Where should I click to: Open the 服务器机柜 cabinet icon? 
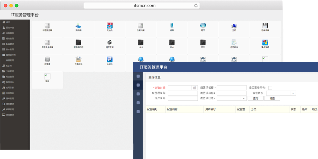tap(78, 43)
